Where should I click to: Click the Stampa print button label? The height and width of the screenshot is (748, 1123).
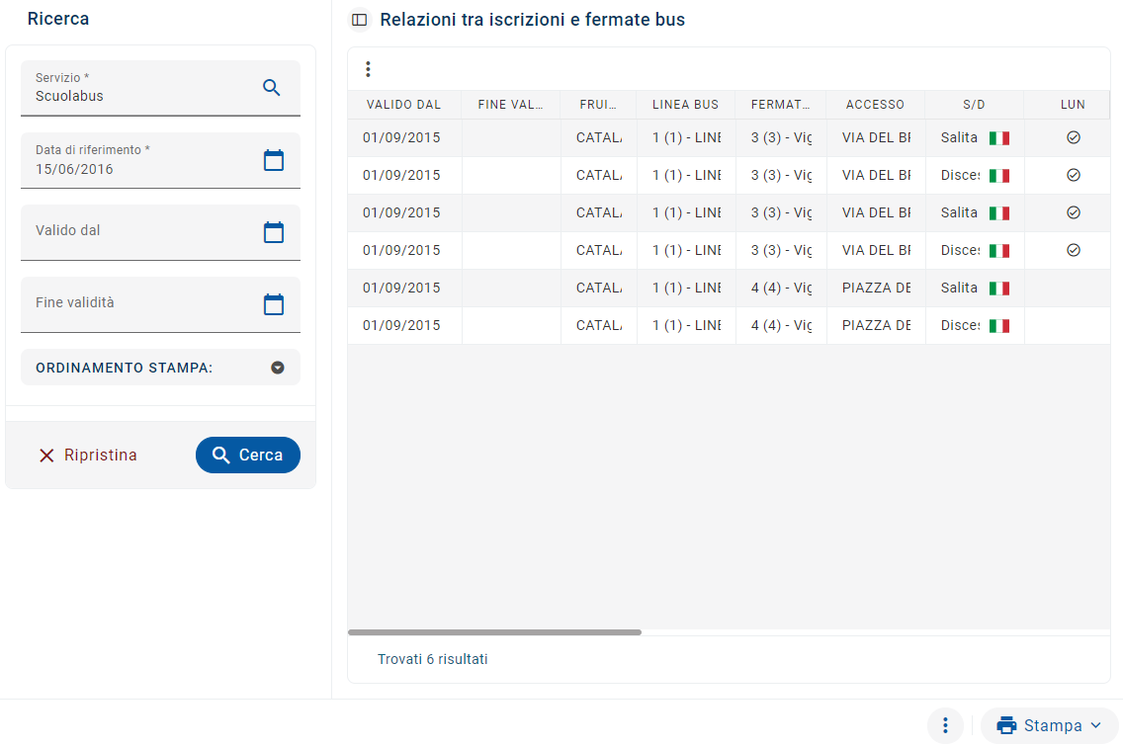(1053, 726)
